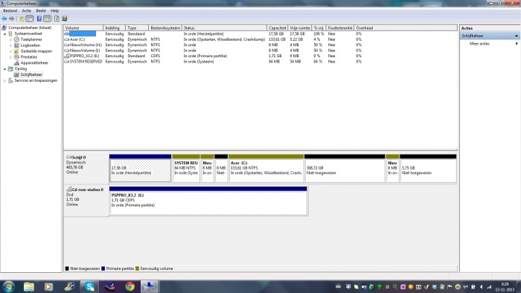Click the black Niet-toegewezen legend swatch
This screenshot has height=293, width=521.
tap(67, 268)
